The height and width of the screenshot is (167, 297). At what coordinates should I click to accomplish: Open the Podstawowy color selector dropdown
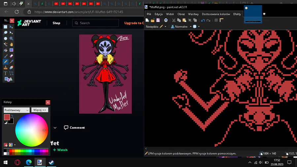coord(16,110)
